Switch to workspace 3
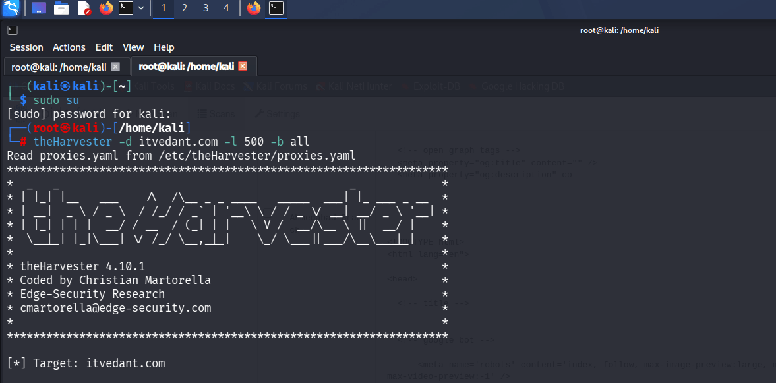This screenshot has width=776, height=383. 206,8
